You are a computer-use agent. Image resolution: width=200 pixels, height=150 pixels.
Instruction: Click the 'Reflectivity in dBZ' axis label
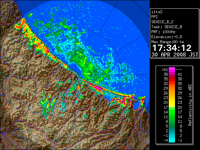[x=190, y=105]
